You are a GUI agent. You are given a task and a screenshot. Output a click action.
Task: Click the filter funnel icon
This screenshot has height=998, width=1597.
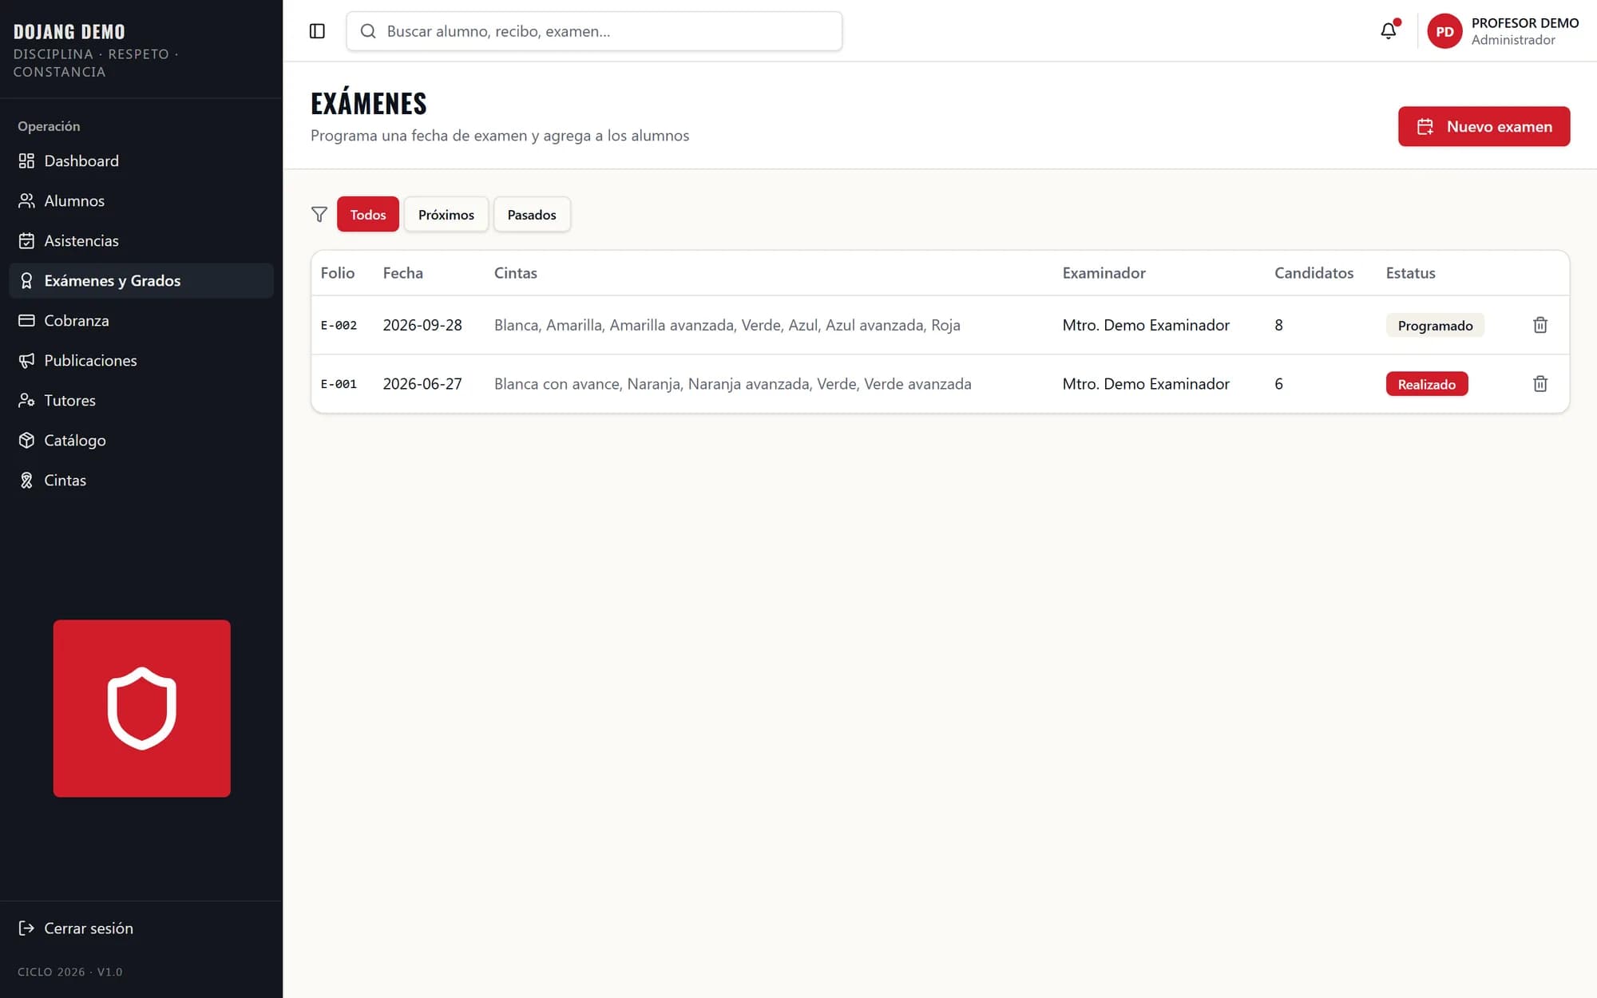(319, 214)
